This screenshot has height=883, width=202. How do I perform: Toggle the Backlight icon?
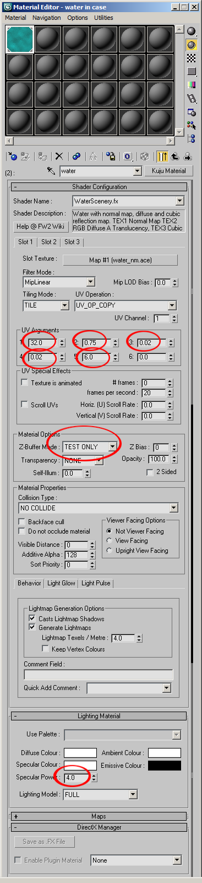coord(191,45)
